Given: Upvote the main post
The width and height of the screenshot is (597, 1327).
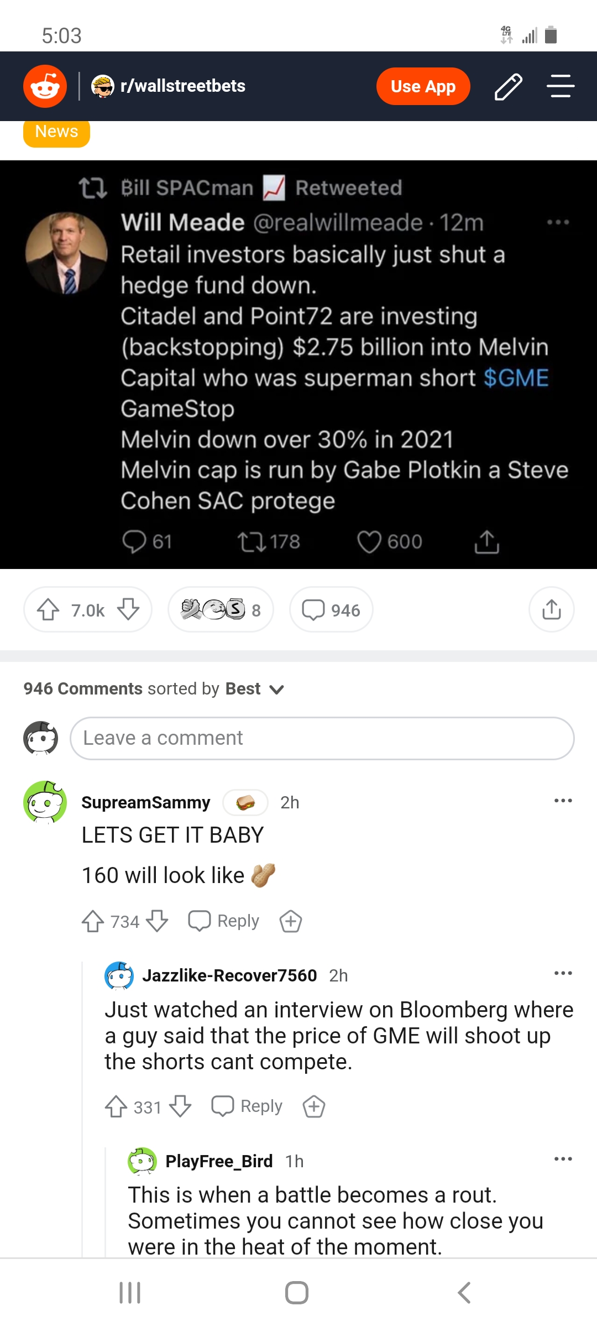Looking at the screenshot, I should (x=48, y=610).
